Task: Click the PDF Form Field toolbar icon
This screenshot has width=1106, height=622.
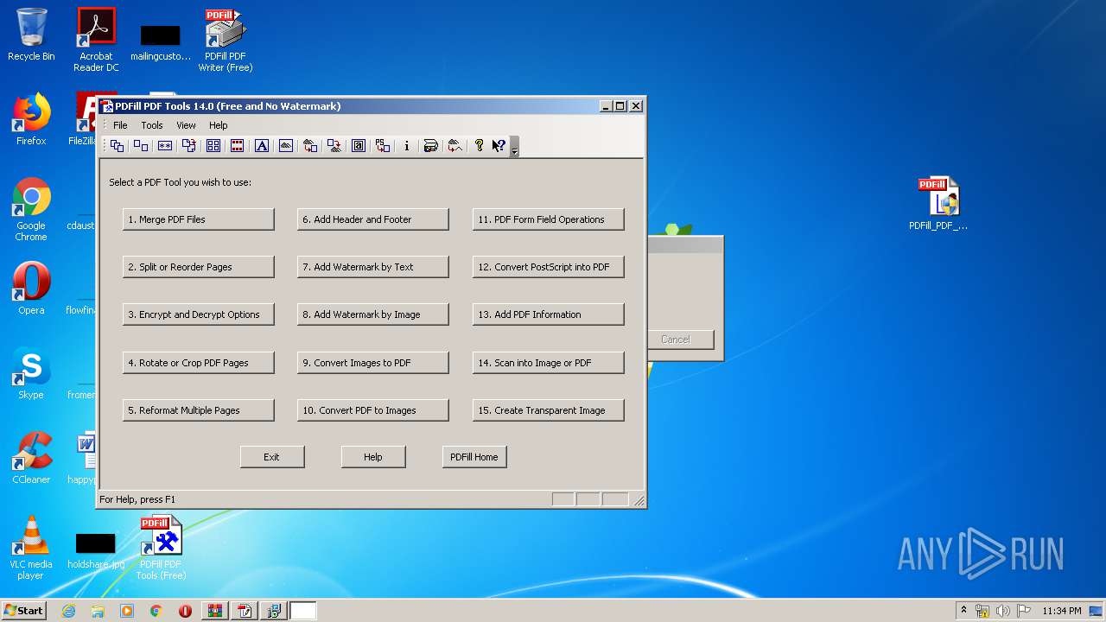Action: 359,146
